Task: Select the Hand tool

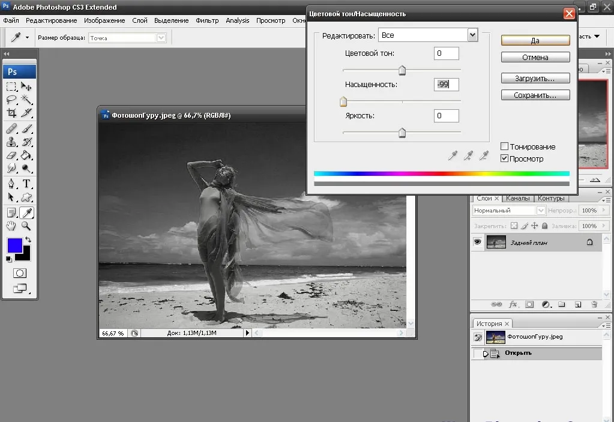Action: click(x=11, y=226)
